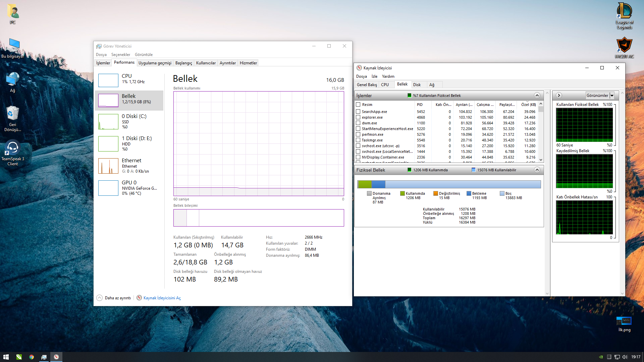Click volume icon in system tray

(625, 357)
